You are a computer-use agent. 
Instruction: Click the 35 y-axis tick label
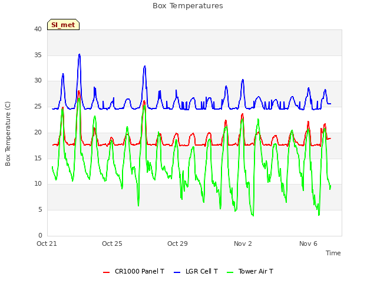(x=38, y=55)
